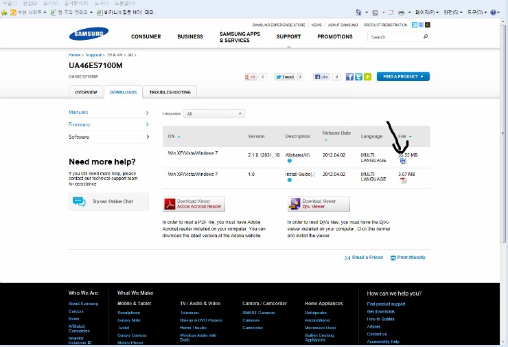Open the Install Guide 3.67 MB PDF icon

(x=403, y=180)
